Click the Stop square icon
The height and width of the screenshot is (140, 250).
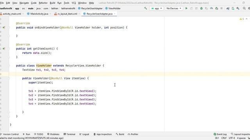[x=221, y=9]
